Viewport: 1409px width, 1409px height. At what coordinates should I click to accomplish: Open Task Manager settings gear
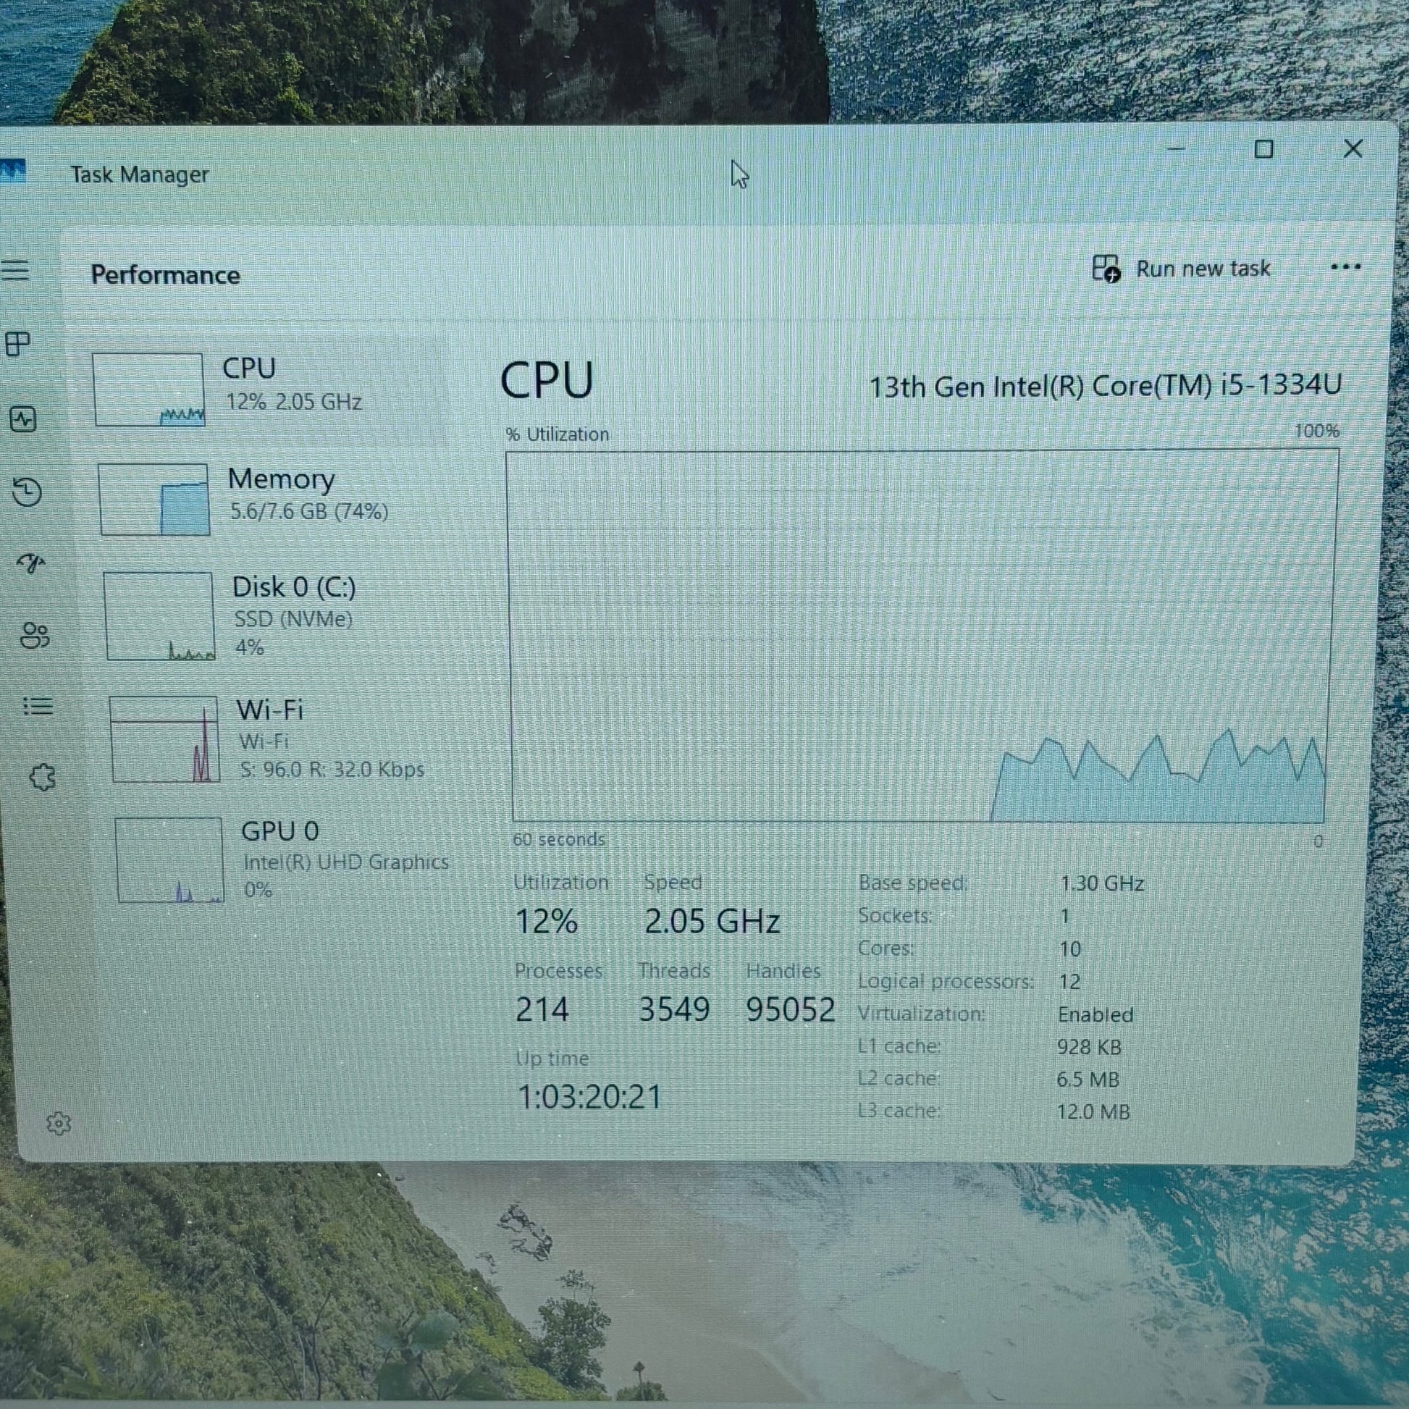pyautogui.click(x=59, y=1124)
